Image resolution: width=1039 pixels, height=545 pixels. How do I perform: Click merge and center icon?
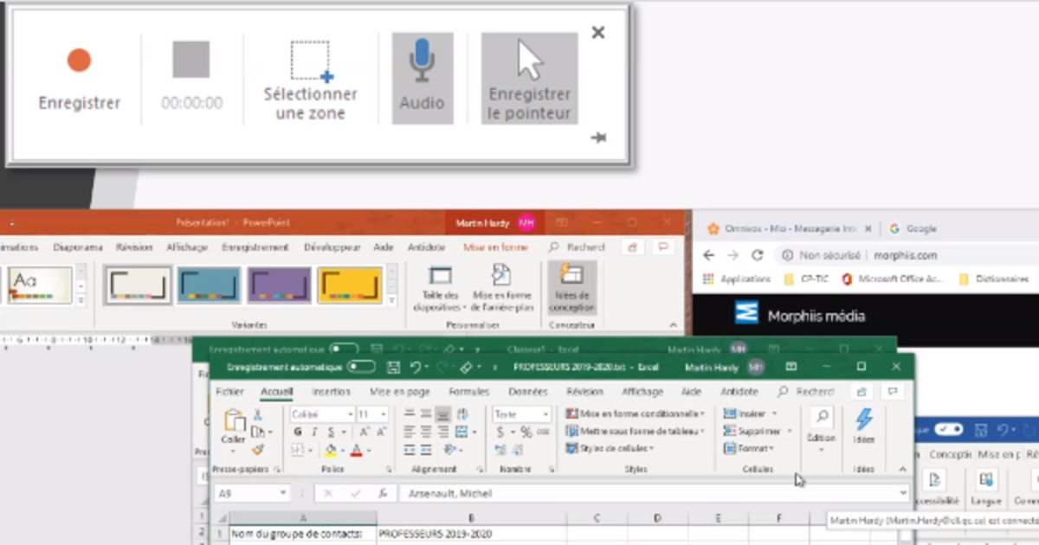[x=461, y=432]
